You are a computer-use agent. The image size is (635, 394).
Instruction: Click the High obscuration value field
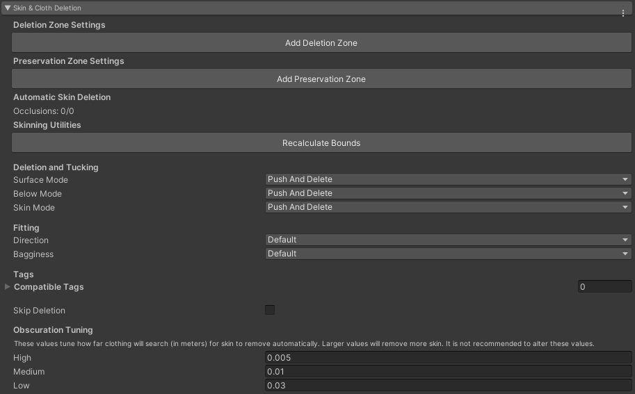(448, 358)
